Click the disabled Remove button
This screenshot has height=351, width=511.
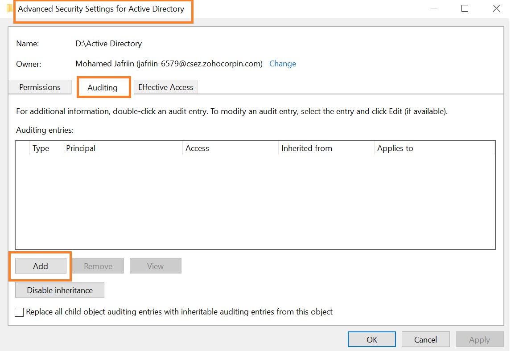click(98, 265)
